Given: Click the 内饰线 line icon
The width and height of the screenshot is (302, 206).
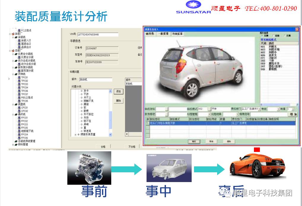Looking at the screenshot, I should (16, 74).
